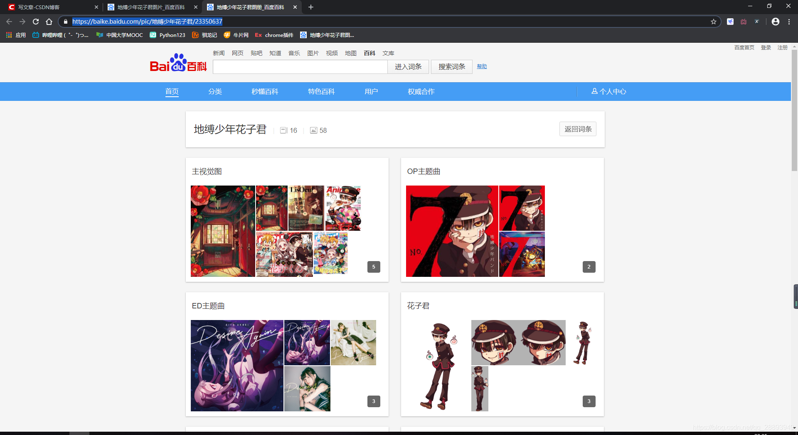Open the 哔哩哔哩 bookmark
The image size is (798, 435).
pyautogui.click(x=60, y=35)
